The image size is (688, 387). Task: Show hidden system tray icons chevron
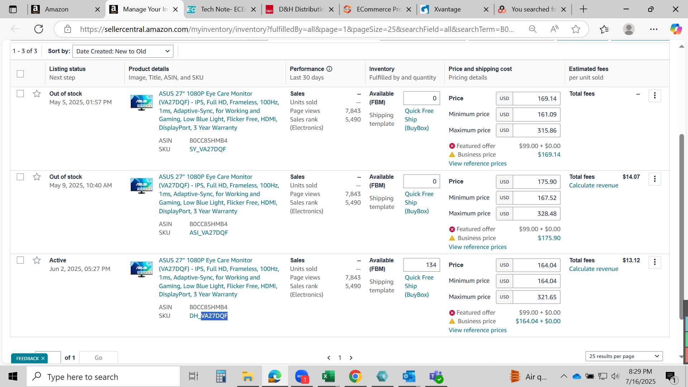point(564,376)
